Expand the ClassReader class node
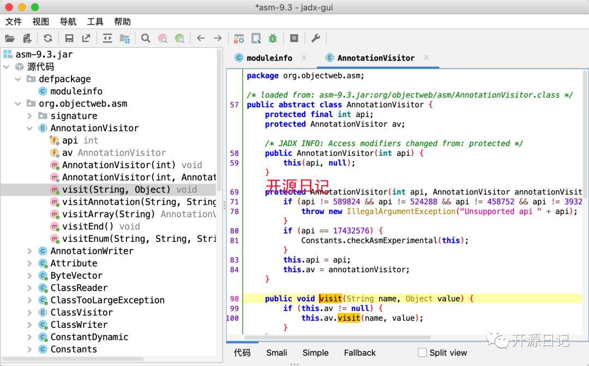The height and width of the screenshot is (366, 589). click(30, 288)
